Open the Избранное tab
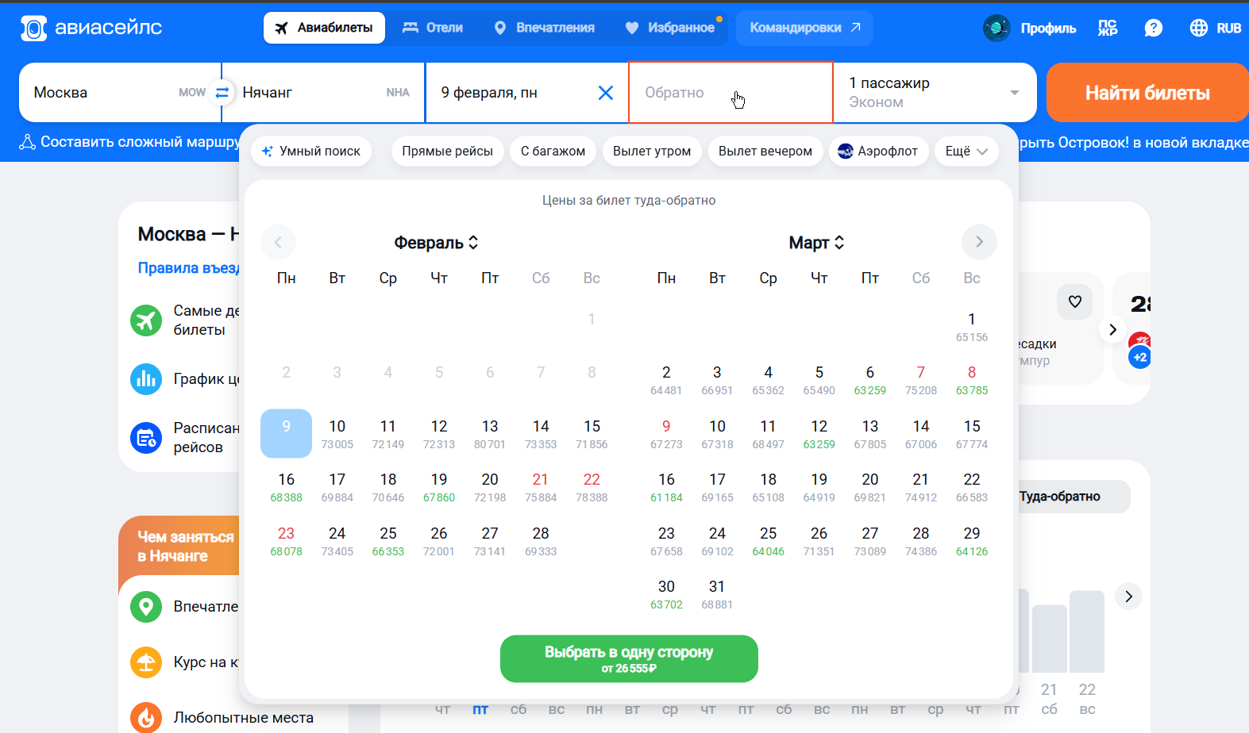The image size is (1249, 733). click(670, 28)
